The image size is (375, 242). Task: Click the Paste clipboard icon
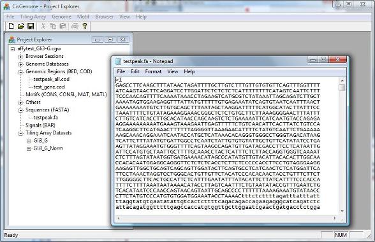click(x=62, y=26)
